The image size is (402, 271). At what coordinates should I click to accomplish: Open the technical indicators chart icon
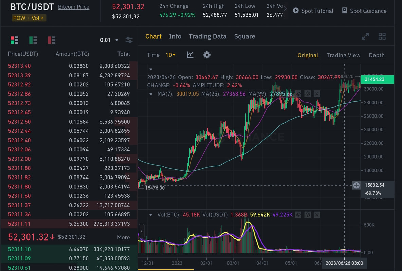(190, 55)
